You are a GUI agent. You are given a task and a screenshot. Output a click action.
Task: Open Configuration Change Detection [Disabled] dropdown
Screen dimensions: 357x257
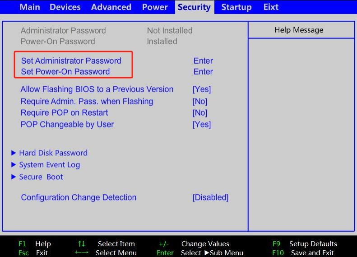[210, 198]
